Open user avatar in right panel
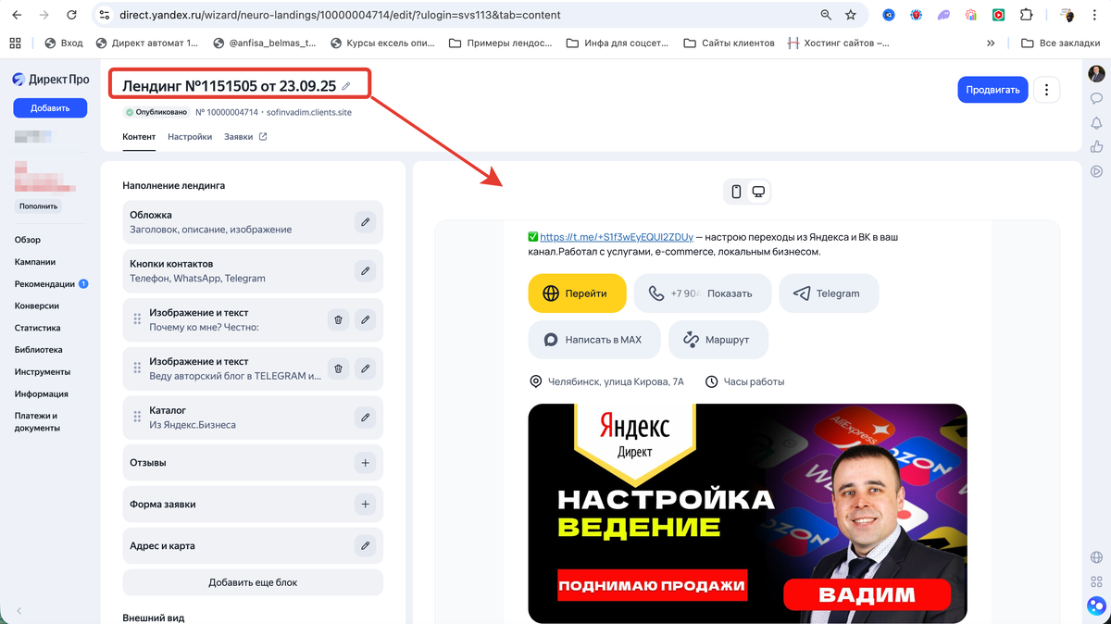The height and width of the screenshot is (624, 1111). pyautogui.click(x=1096, y=74)
